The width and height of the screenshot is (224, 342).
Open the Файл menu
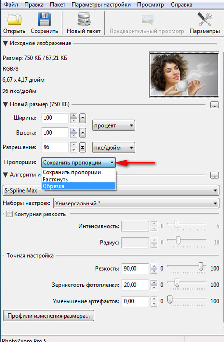click(11, 4)
